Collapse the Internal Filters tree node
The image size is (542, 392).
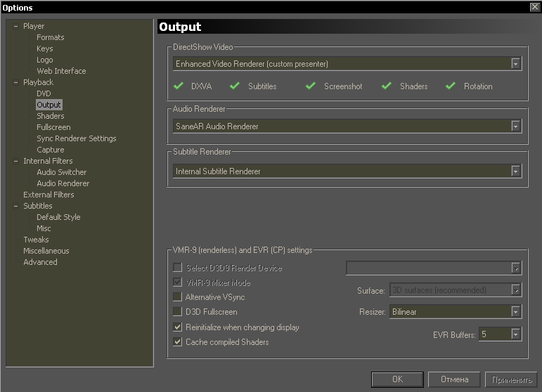(15, 161)
